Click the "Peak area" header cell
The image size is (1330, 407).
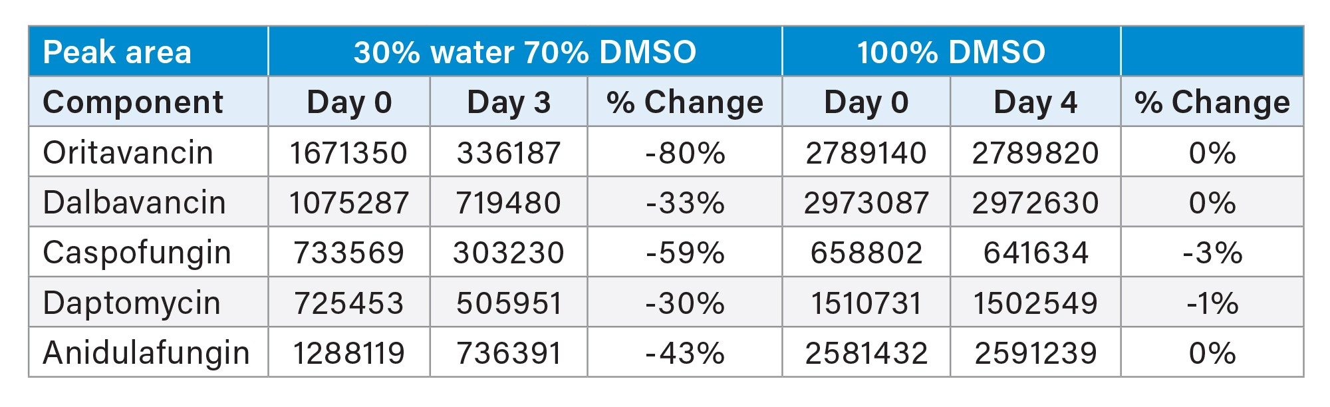(x=117, y=52)
